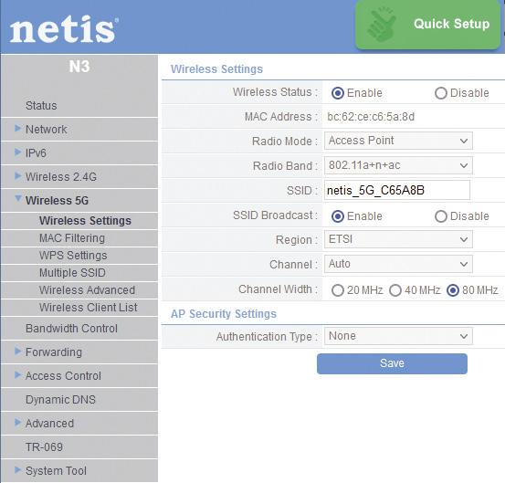Viewport: 505px width, 483px height.
Task: Open the Advanced menu item
Action: [x=49, y=424]
